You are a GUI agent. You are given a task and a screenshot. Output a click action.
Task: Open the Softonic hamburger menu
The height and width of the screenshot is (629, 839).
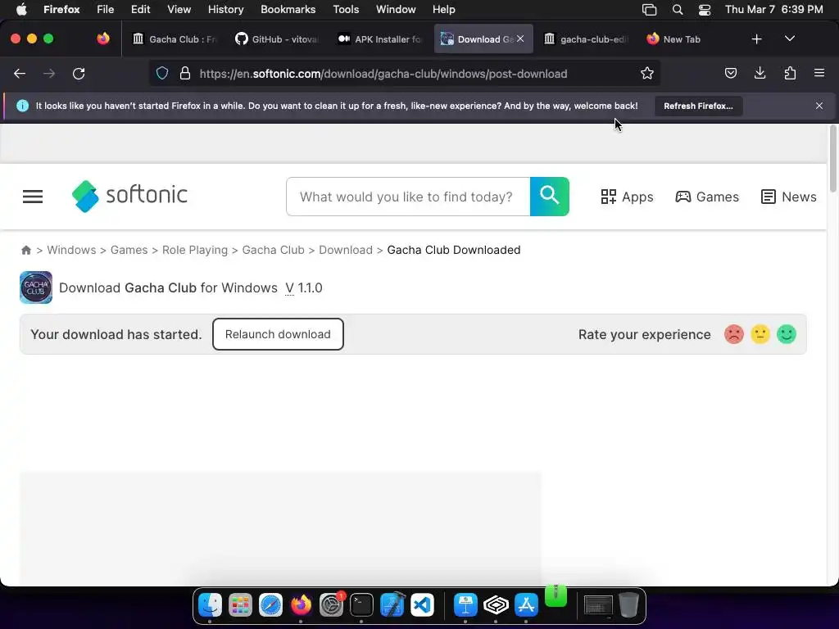33,197
